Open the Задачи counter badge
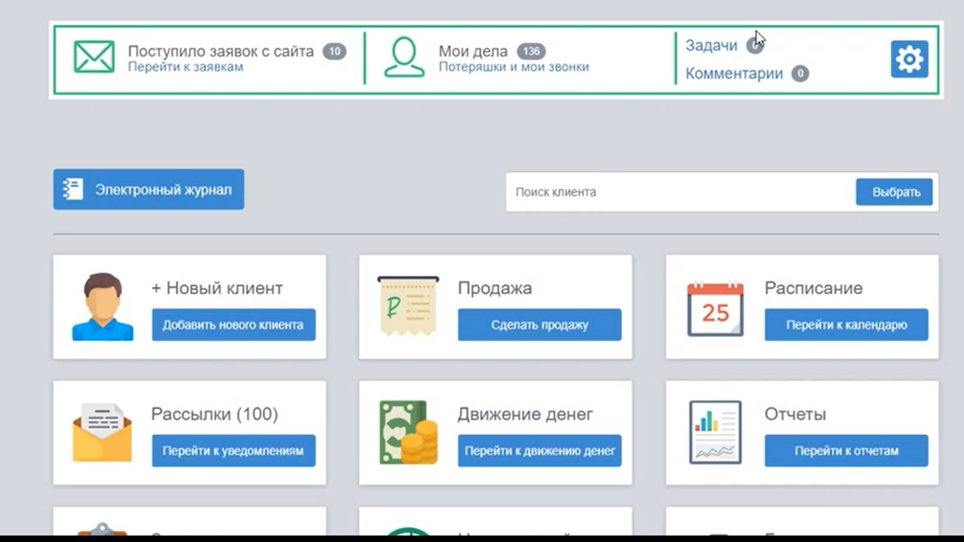 click(755, 45)
